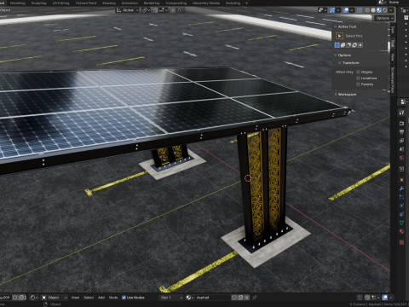Open Geometry Nodes workspace tab
Screen dimensions: 409x307
(206, 3)
